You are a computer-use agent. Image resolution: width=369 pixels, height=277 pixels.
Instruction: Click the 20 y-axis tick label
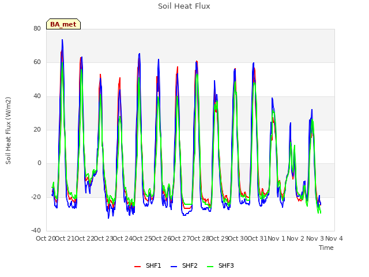(37, 129)
